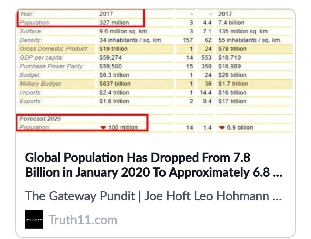
Task: Click the Imports row label
Action: [30, 92]
